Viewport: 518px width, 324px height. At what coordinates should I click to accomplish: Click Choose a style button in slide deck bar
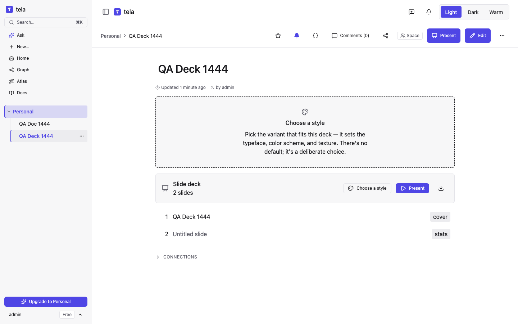[x=367, y=188]
